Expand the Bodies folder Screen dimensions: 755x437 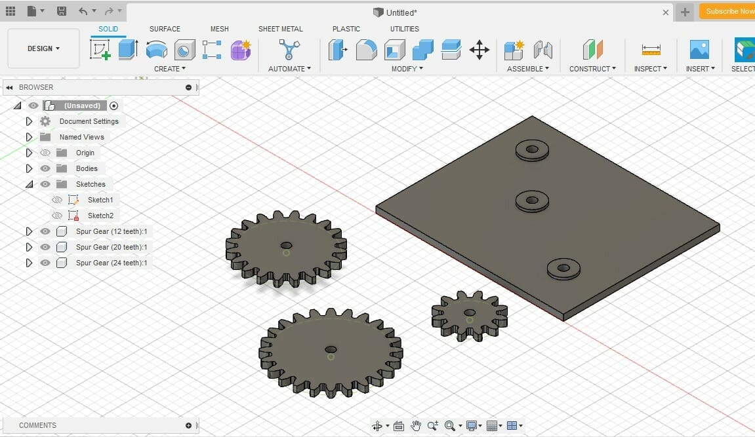(29, 169)
